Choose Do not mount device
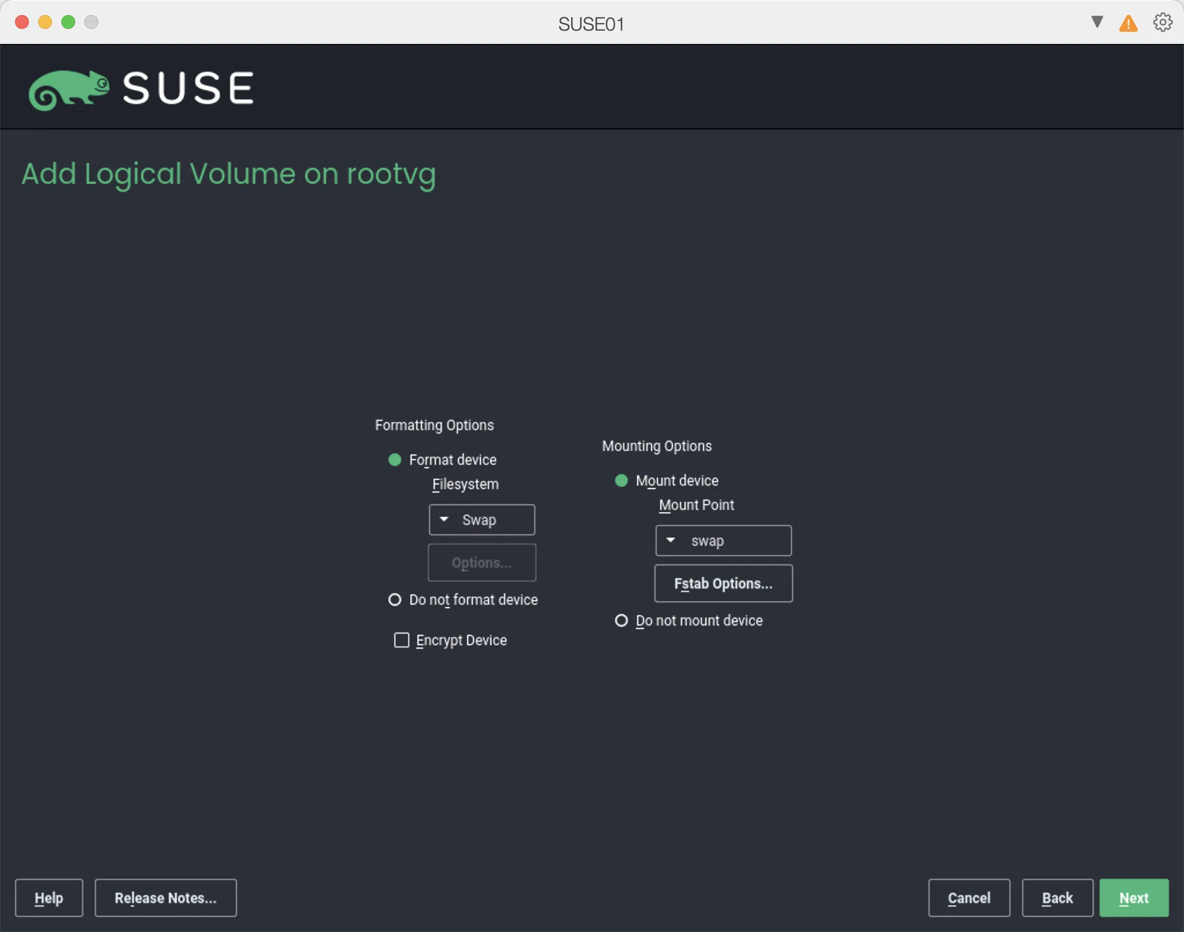 click(x=621, y=620)
